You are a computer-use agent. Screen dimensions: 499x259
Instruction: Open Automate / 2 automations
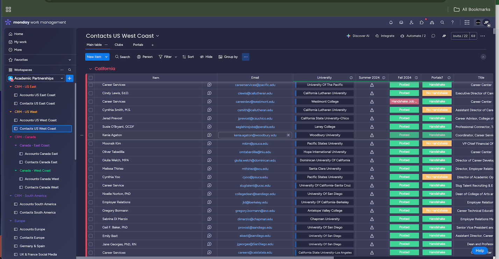click(x=413, y=36)
